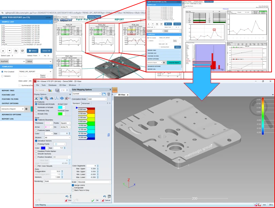Image resolution: width=275 pixels, height=208 pixels.
Task: Click Select All in QDM sample list
Action: tap(46, 51)
